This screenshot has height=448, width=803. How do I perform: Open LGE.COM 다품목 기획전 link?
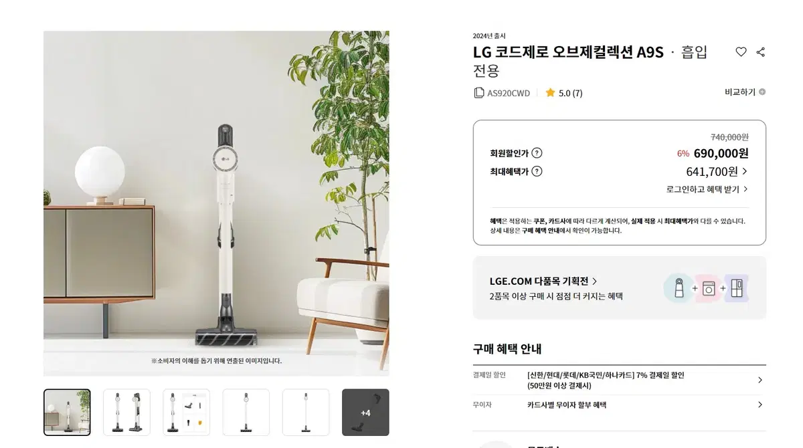coord(543,281)
